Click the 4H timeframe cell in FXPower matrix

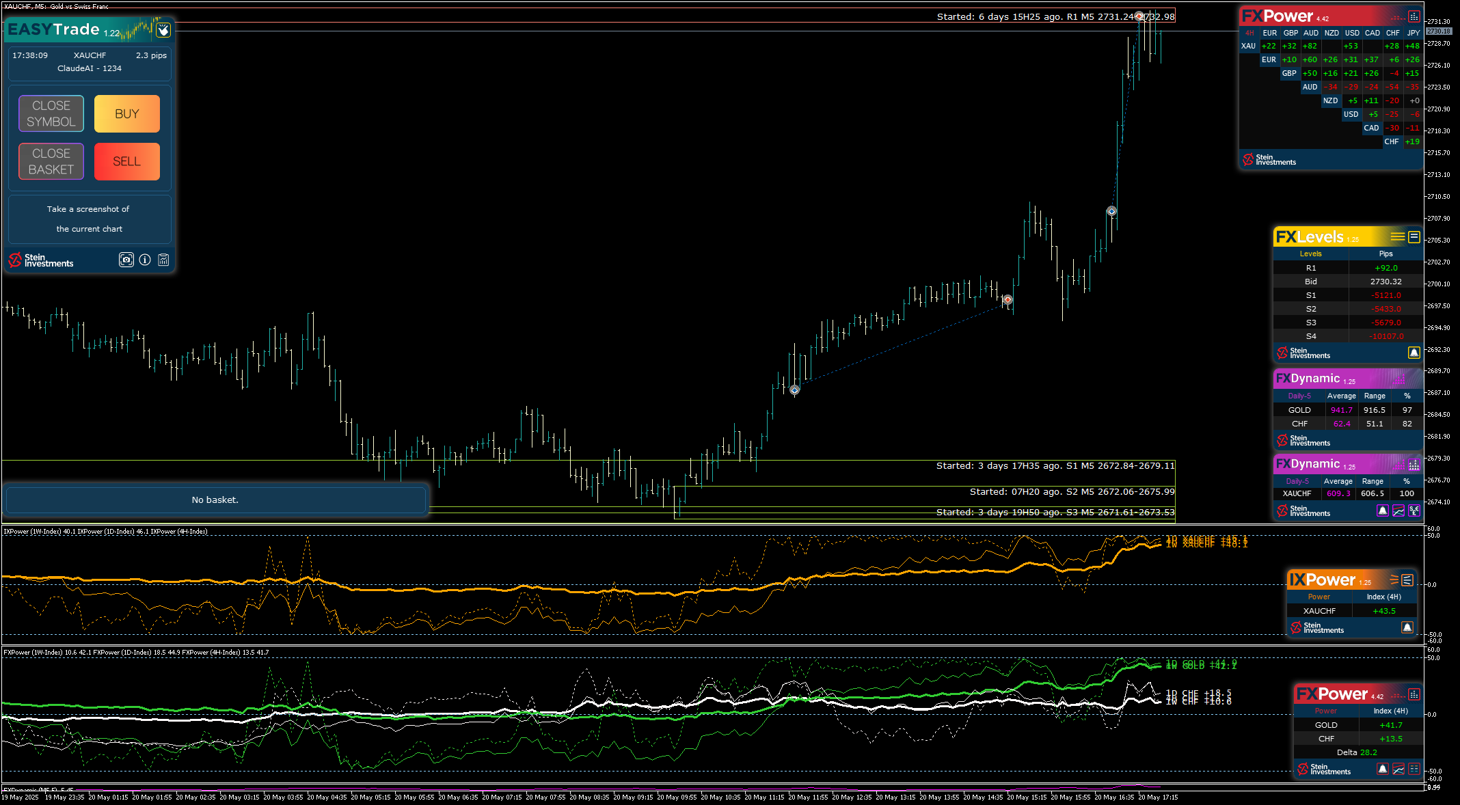tap(1249, 33)
